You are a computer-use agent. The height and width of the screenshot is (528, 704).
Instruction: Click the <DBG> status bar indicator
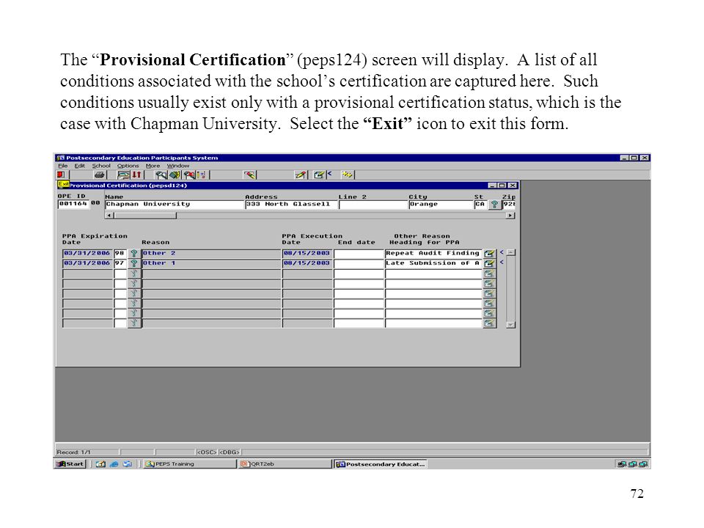[x=230, y=452]
